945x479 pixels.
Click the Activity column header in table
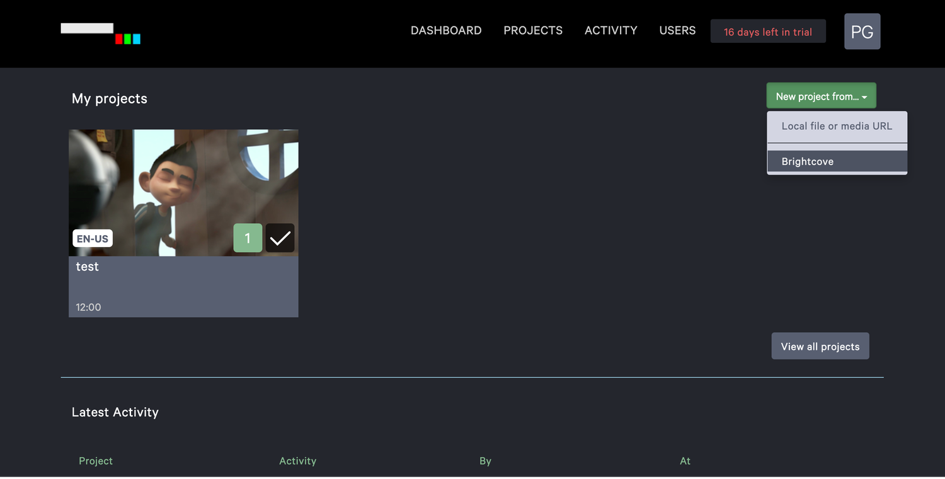(297, 461)
